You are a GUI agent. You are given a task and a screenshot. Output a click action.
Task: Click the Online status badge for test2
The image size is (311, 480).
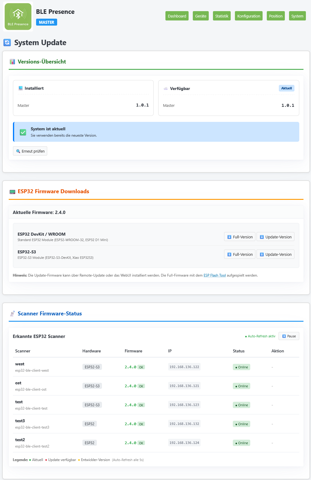[242, 443]
